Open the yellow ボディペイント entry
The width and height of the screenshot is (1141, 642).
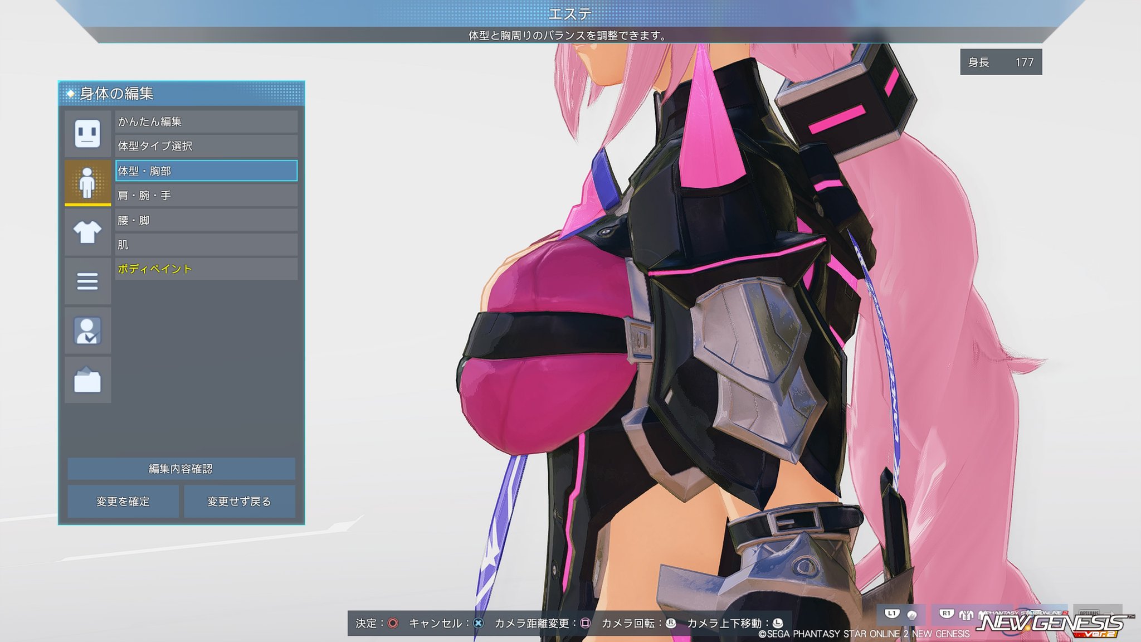click(x=206, y=269)
